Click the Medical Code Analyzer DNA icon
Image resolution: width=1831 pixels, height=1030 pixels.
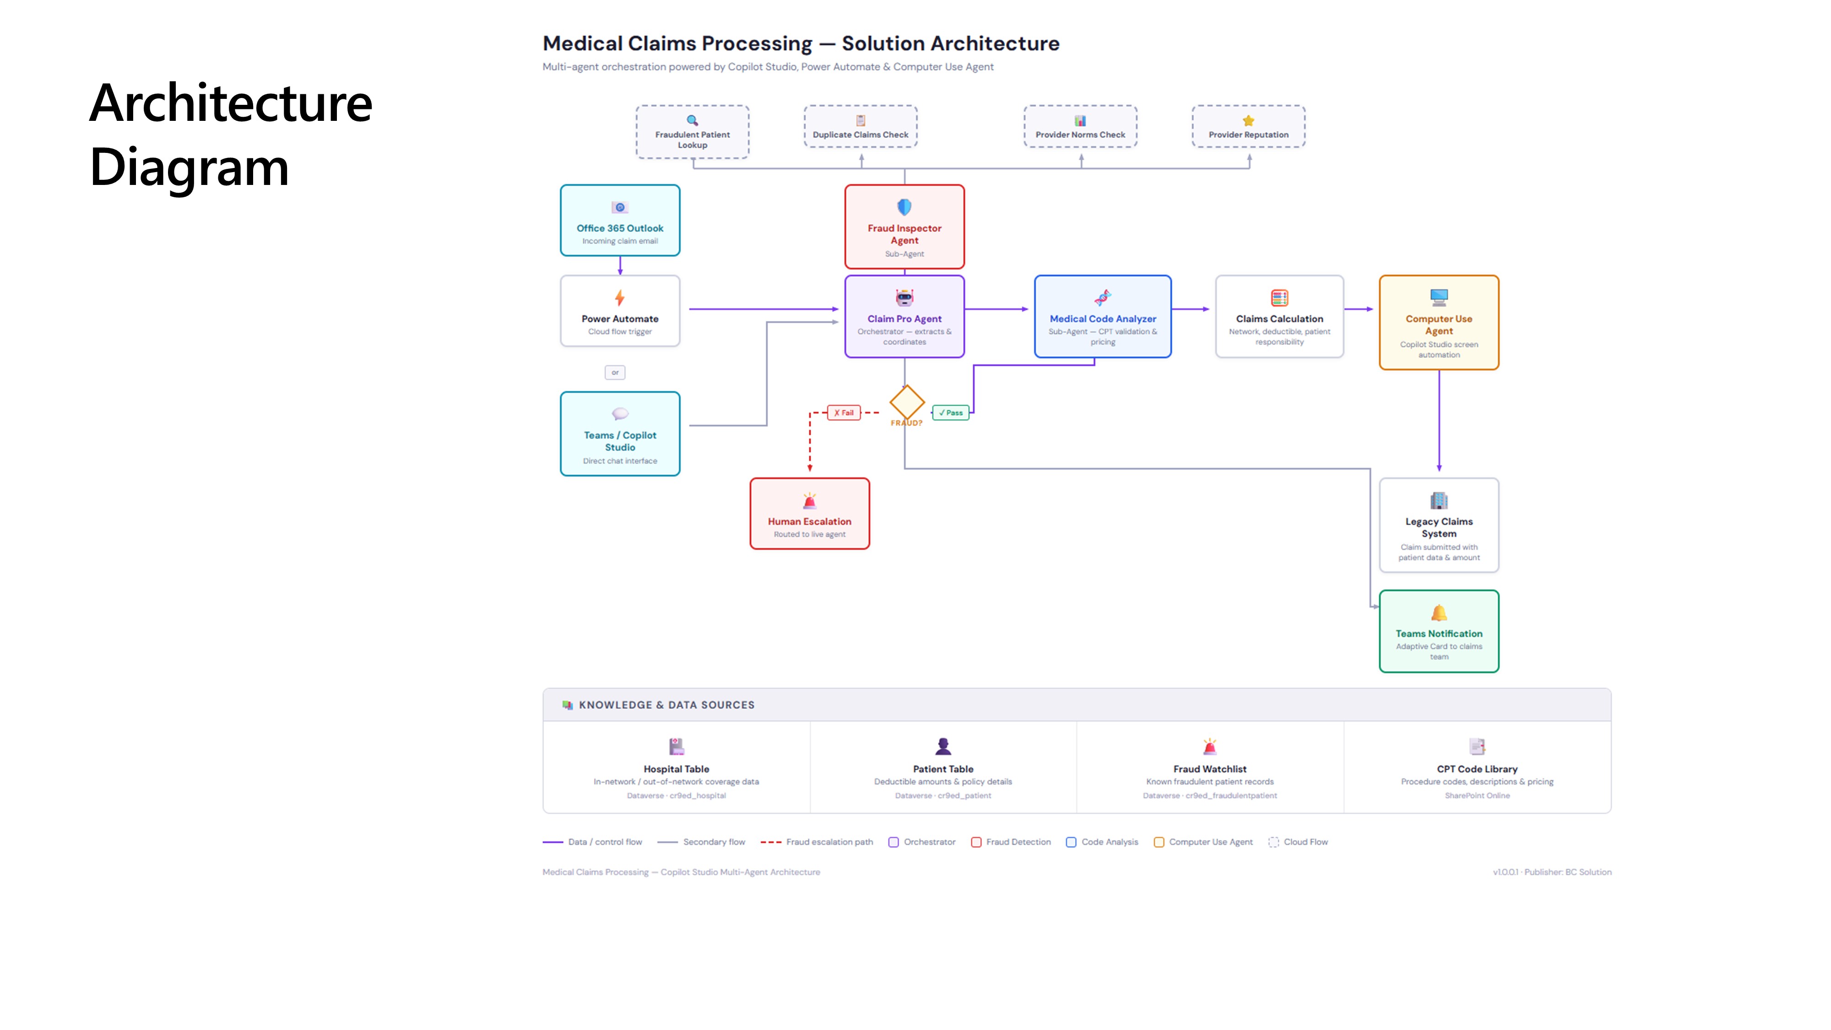(x=1102, y=298)
